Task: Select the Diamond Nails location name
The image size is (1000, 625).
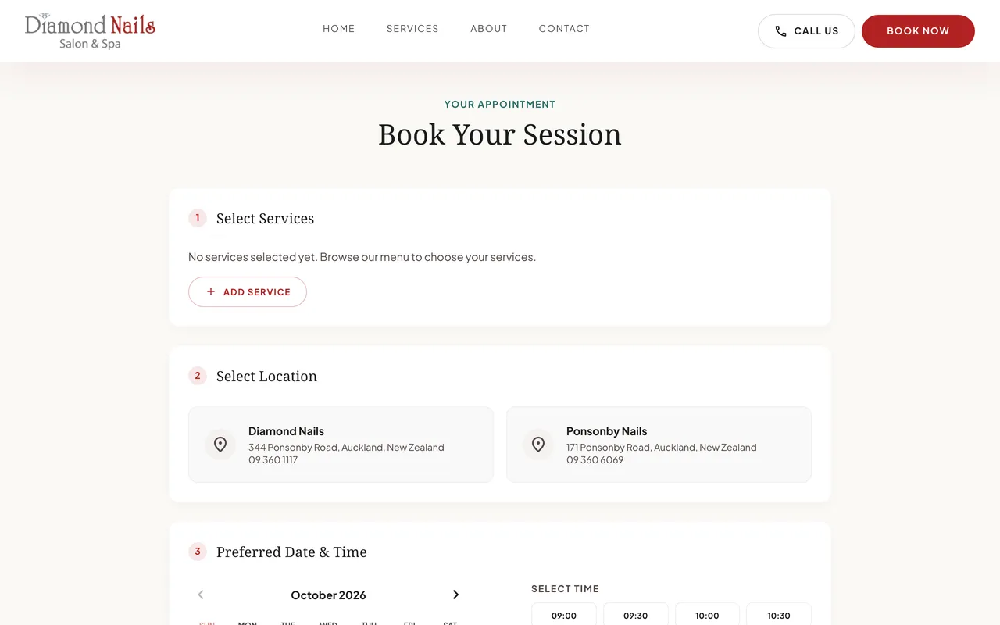Action: coord(286,431)
